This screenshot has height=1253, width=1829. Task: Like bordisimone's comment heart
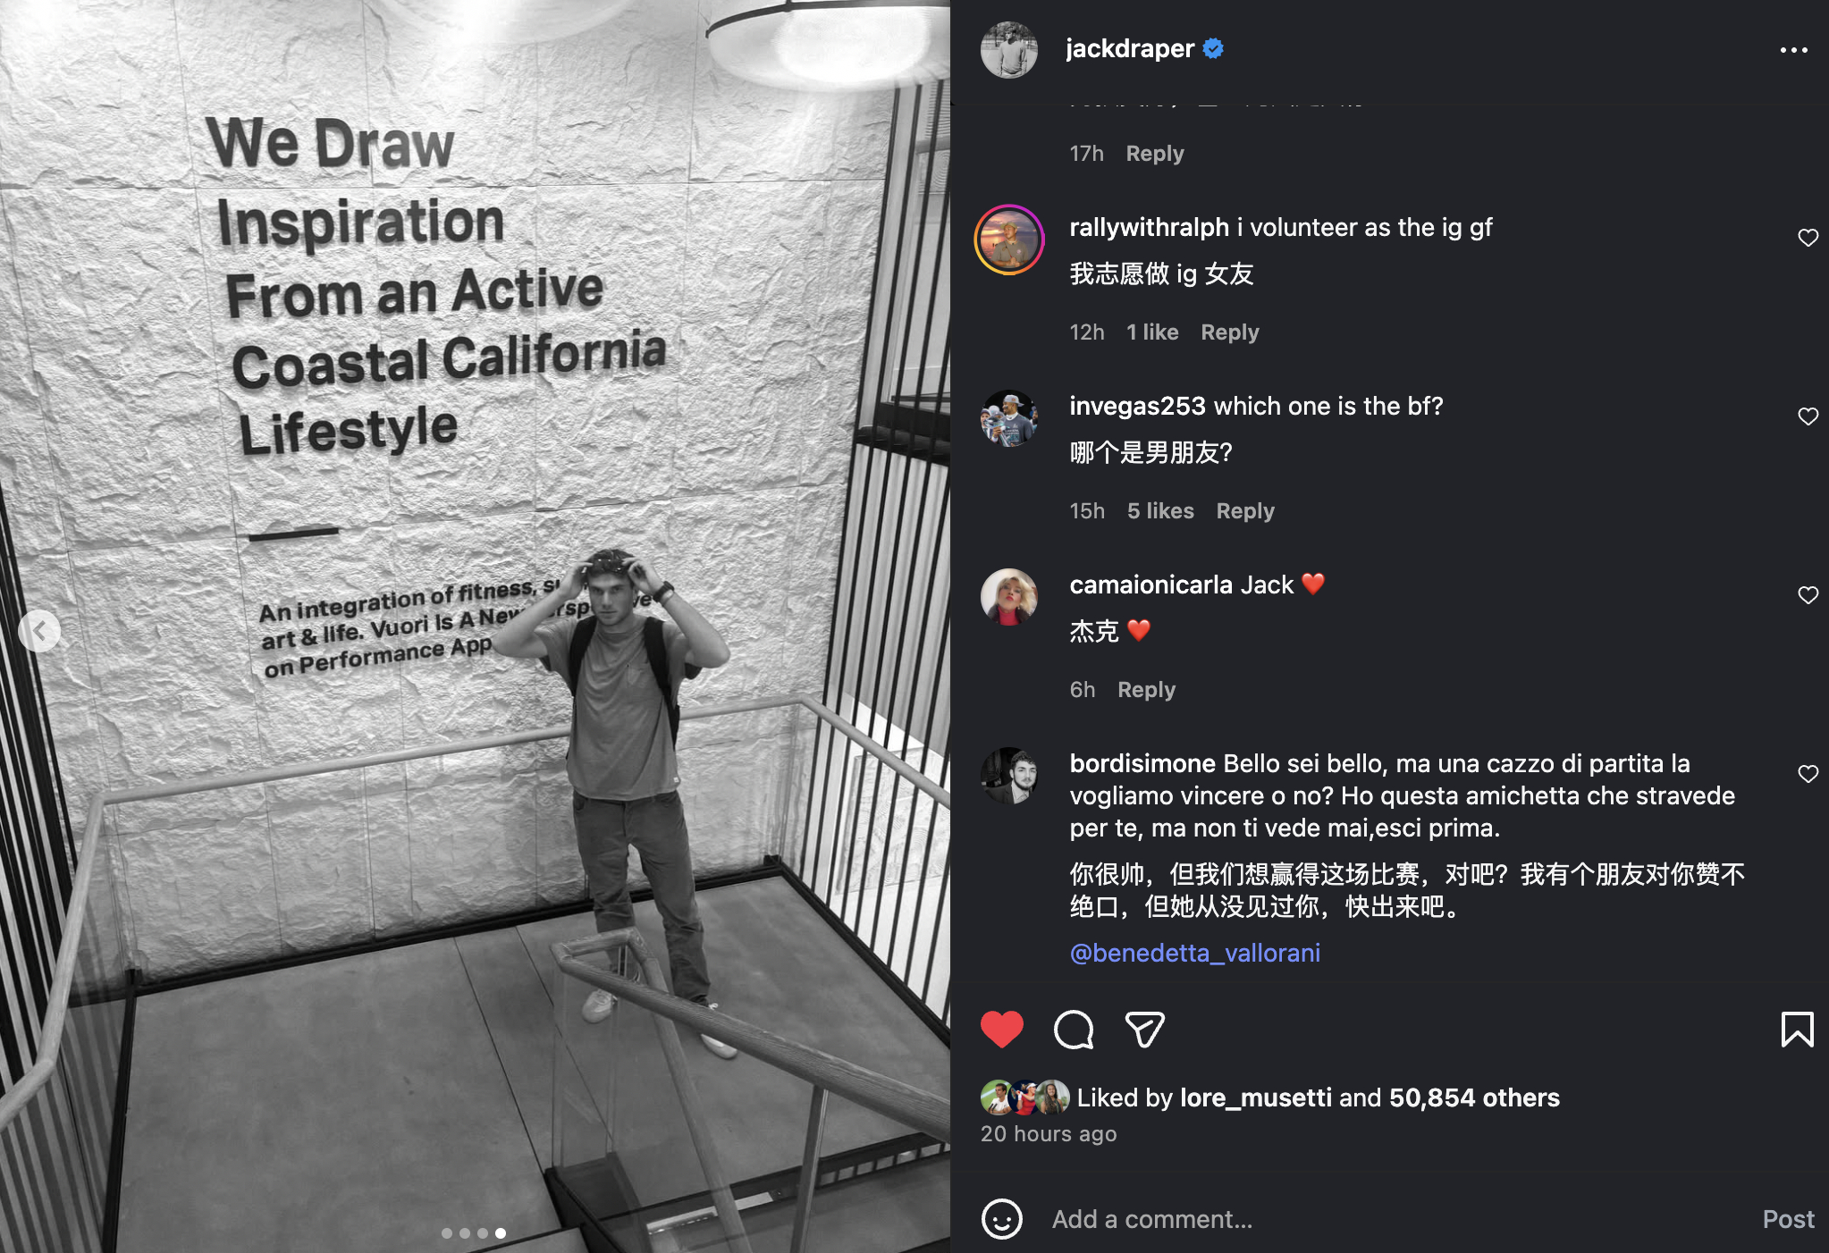(x=1808, y=774)
